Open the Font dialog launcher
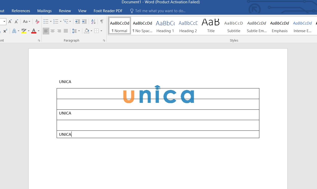The image size is (317, 189). coord(39,41)
